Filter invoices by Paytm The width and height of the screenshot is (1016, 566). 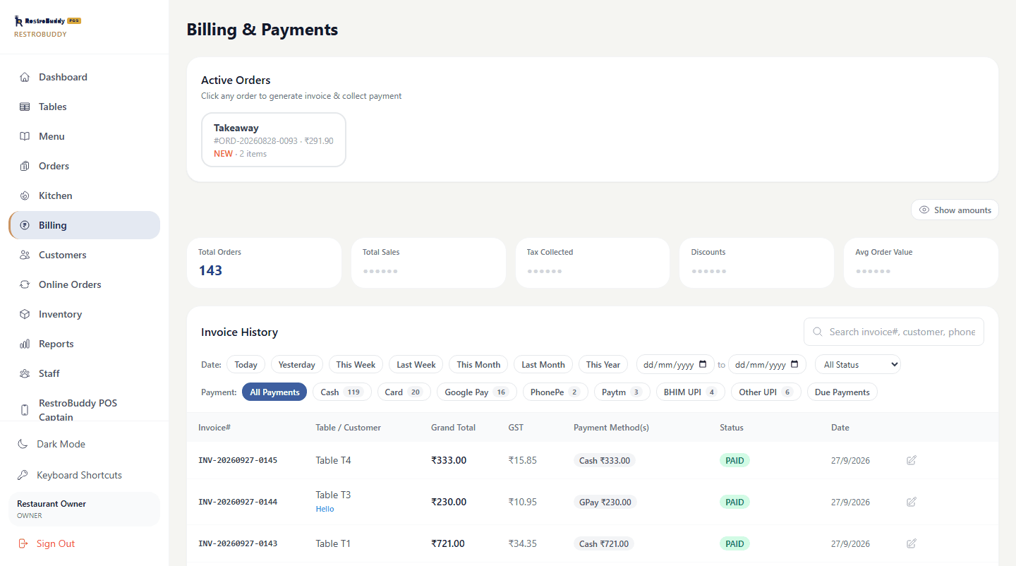tap(622, 392)
